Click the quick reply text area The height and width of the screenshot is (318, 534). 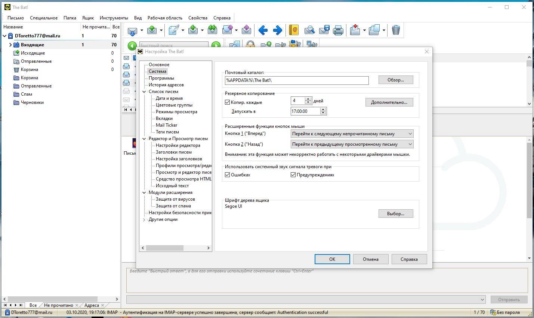[x=327, y=280]
